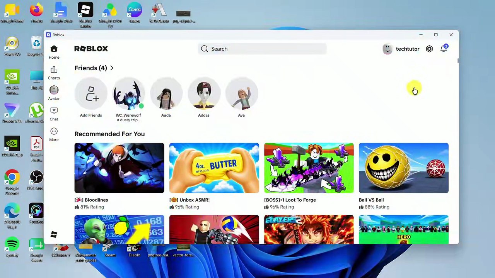Screen dimensions: 495x278
Task: Select Warhammer paint guides desktop folder
Action: [x=85, y=253]
